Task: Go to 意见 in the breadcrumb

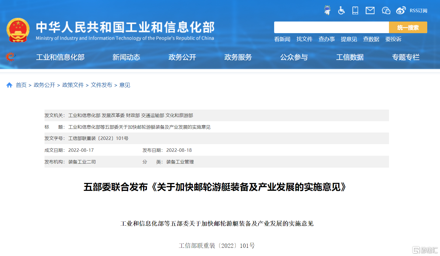Action: pyautogui.click(x=125, y=85)
